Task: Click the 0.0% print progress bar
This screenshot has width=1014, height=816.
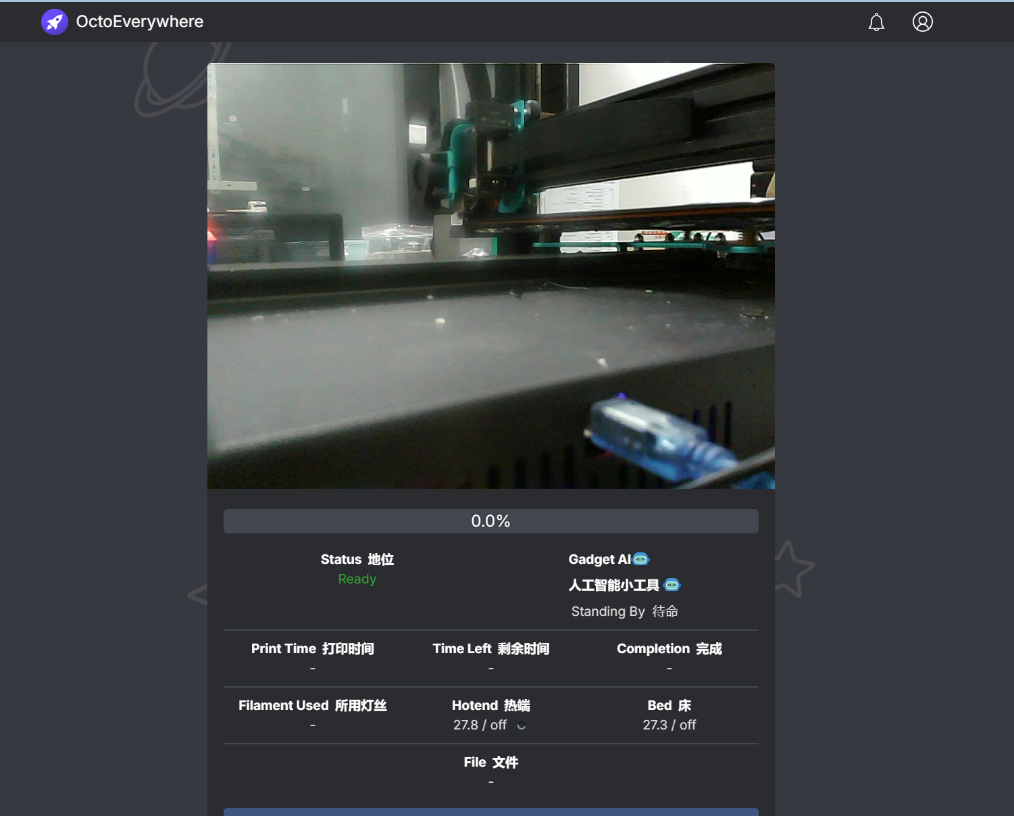Action: pyautogui.click(x=491, y=521)
